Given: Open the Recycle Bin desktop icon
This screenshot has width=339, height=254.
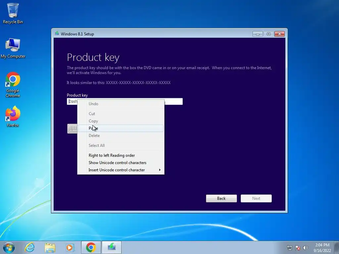Looking at the screenshot, I should pyautogui.click(x=13, y=13).
